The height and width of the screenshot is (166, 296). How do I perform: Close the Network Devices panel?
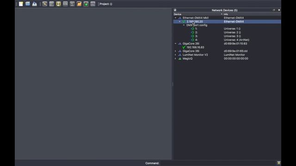point(279,10)
